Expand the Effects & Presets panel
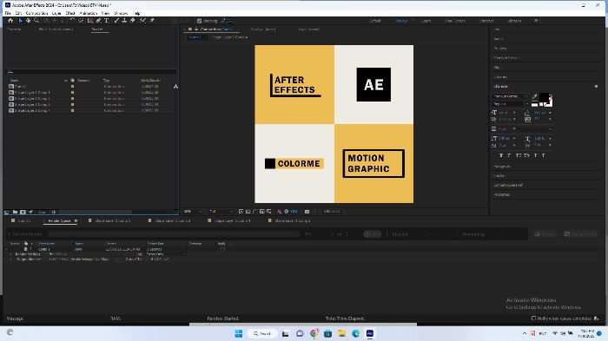 (x=506, y=58)
